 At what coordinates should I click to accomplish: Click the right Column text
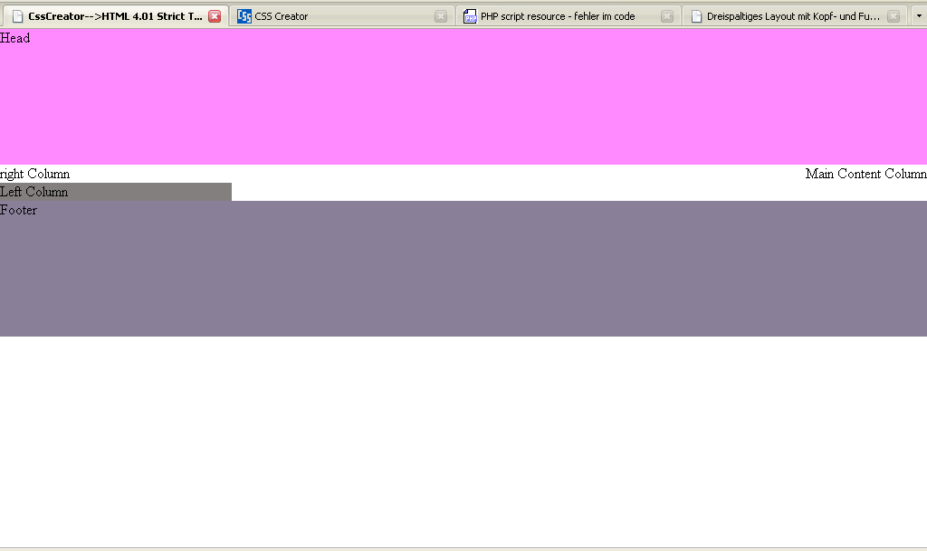pos(35,174)
